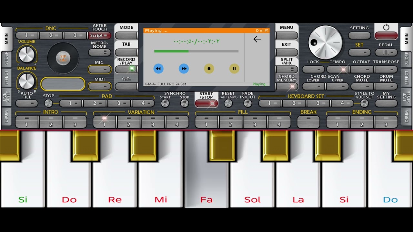This screenshot has width=413, height=232.
Task: Click the START/STOP button
Action: tap(206, 103)
